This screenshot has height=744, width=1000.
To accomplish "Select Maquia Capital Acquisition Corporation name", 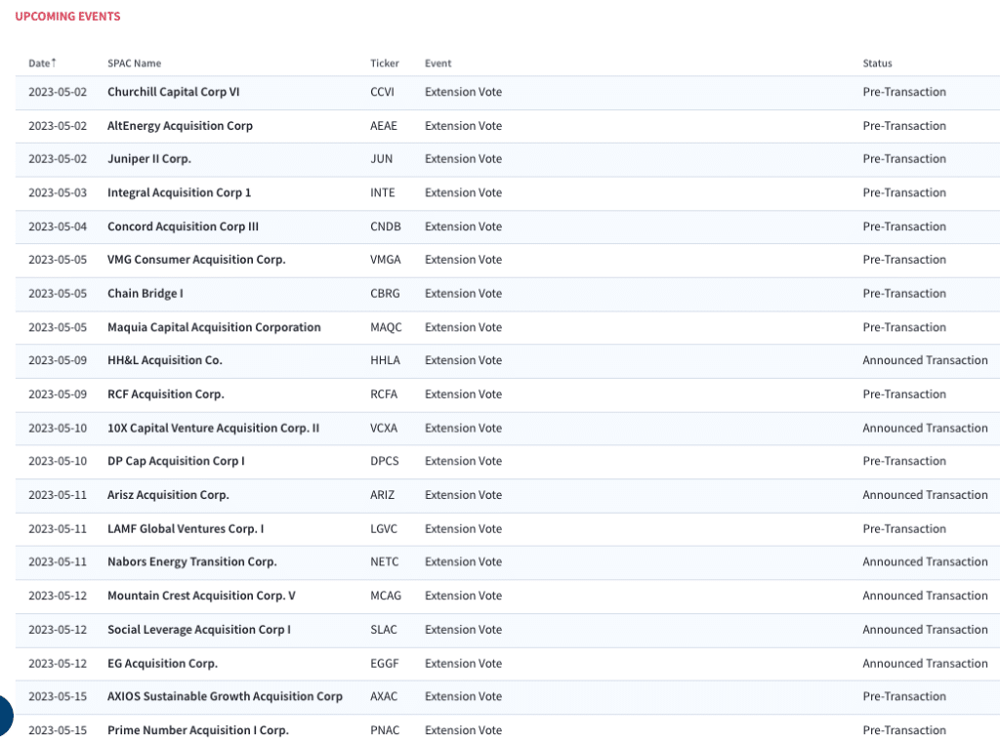I will pyautogui.click(x=214, y=327).
